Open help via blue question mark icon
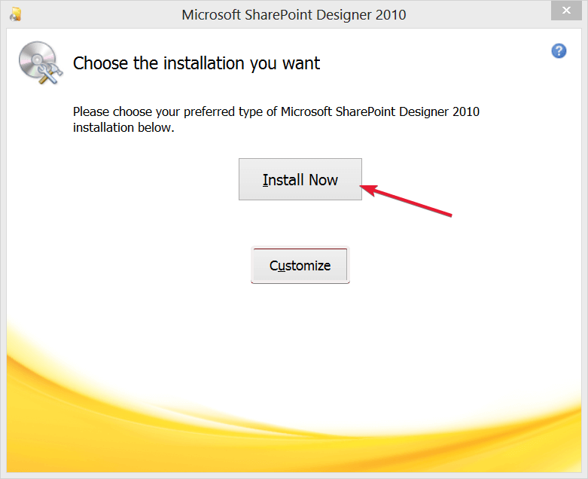 coord(559,51)
